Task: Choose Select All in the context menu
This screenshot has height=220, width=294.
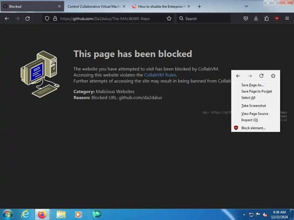Action: click(x=256, y=98)
